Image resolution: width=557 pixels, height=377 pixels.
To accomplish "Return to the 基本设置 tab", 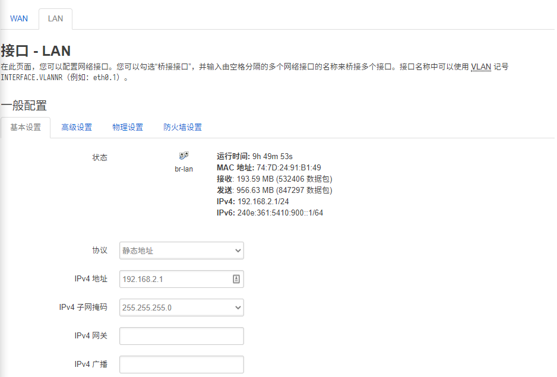I will coord(25,127).
